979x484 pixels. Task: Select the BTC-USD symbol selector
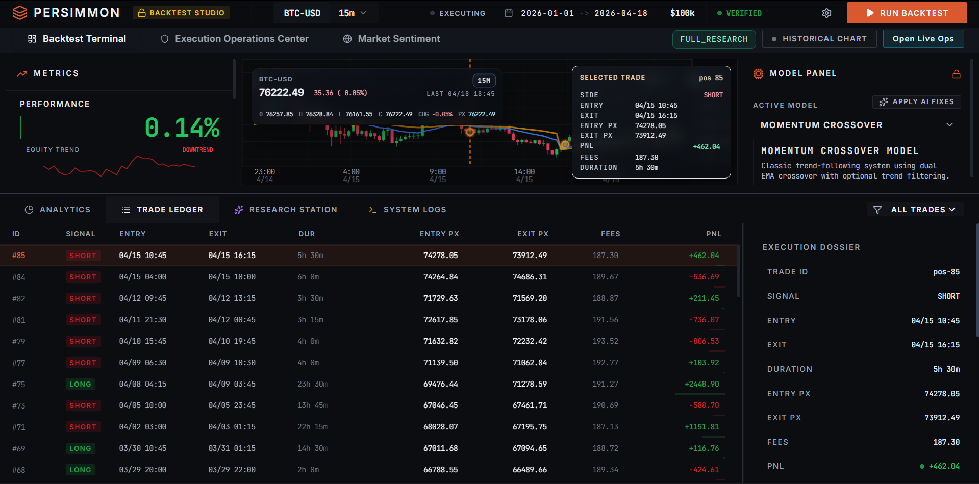pos(302,13)
